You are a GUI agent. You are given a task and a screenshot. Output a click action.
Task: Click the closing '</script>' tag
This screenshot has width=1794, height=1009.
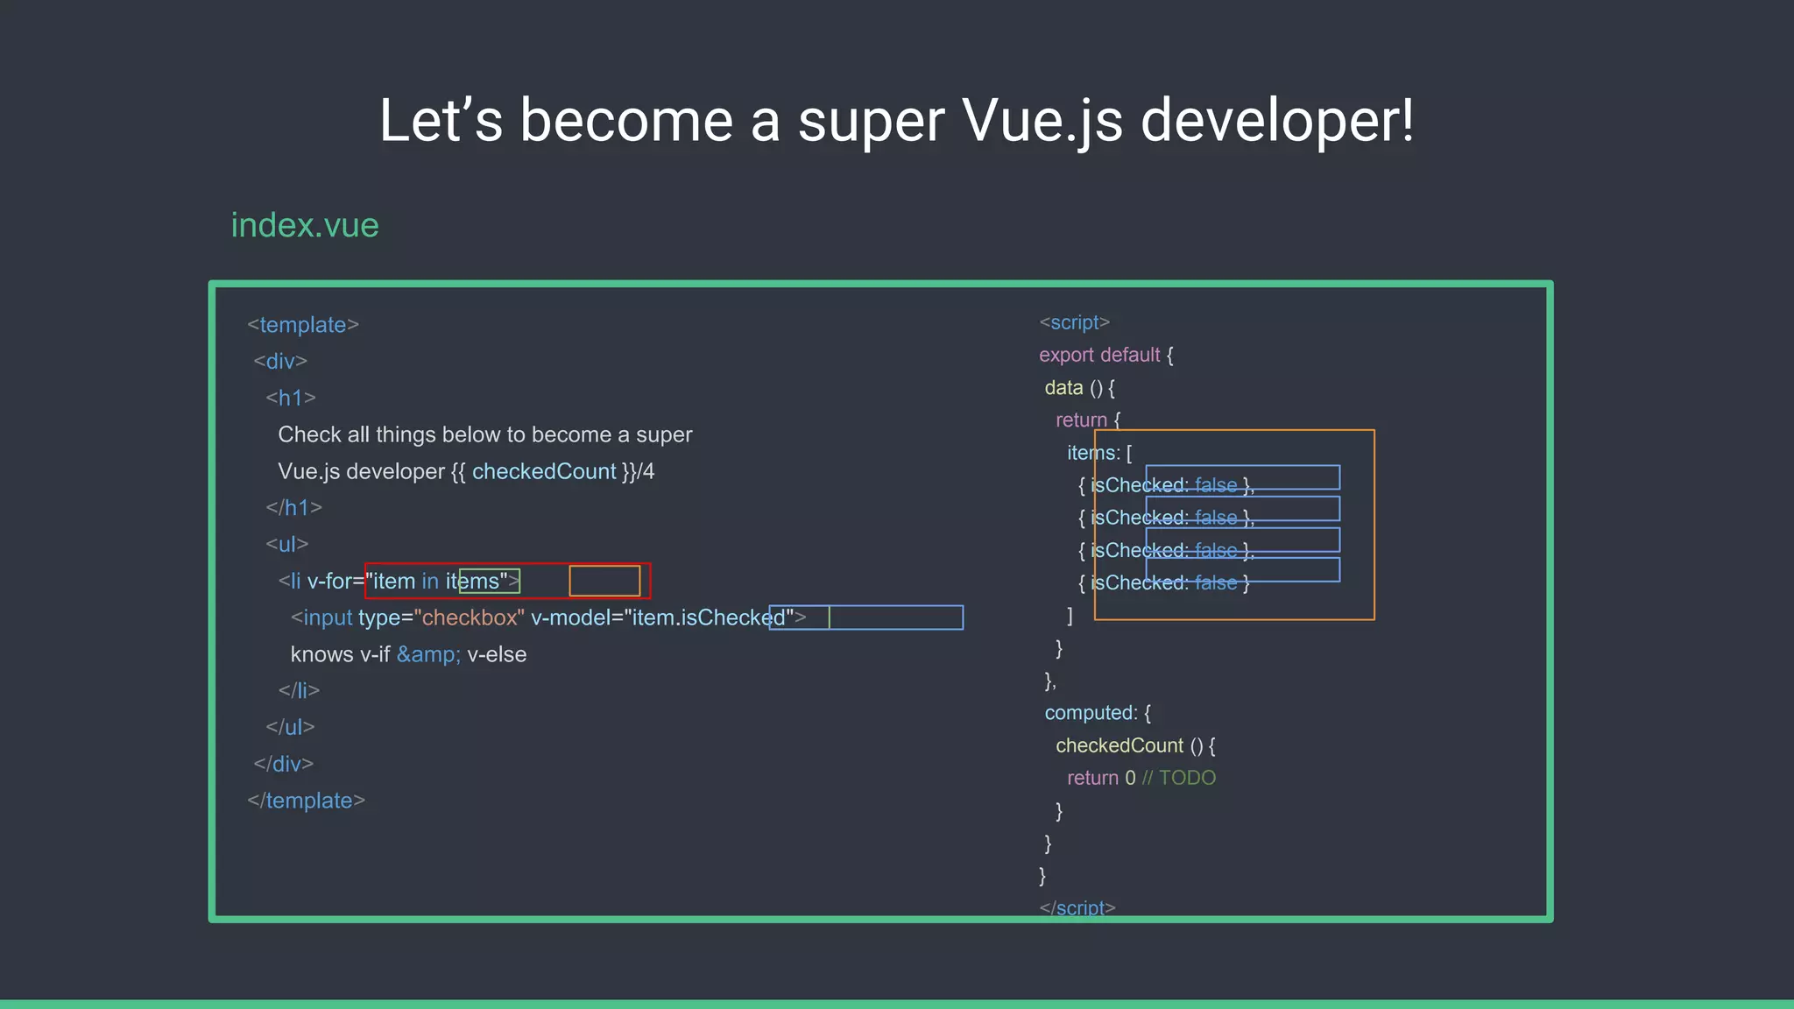(x=1077, y=908)
